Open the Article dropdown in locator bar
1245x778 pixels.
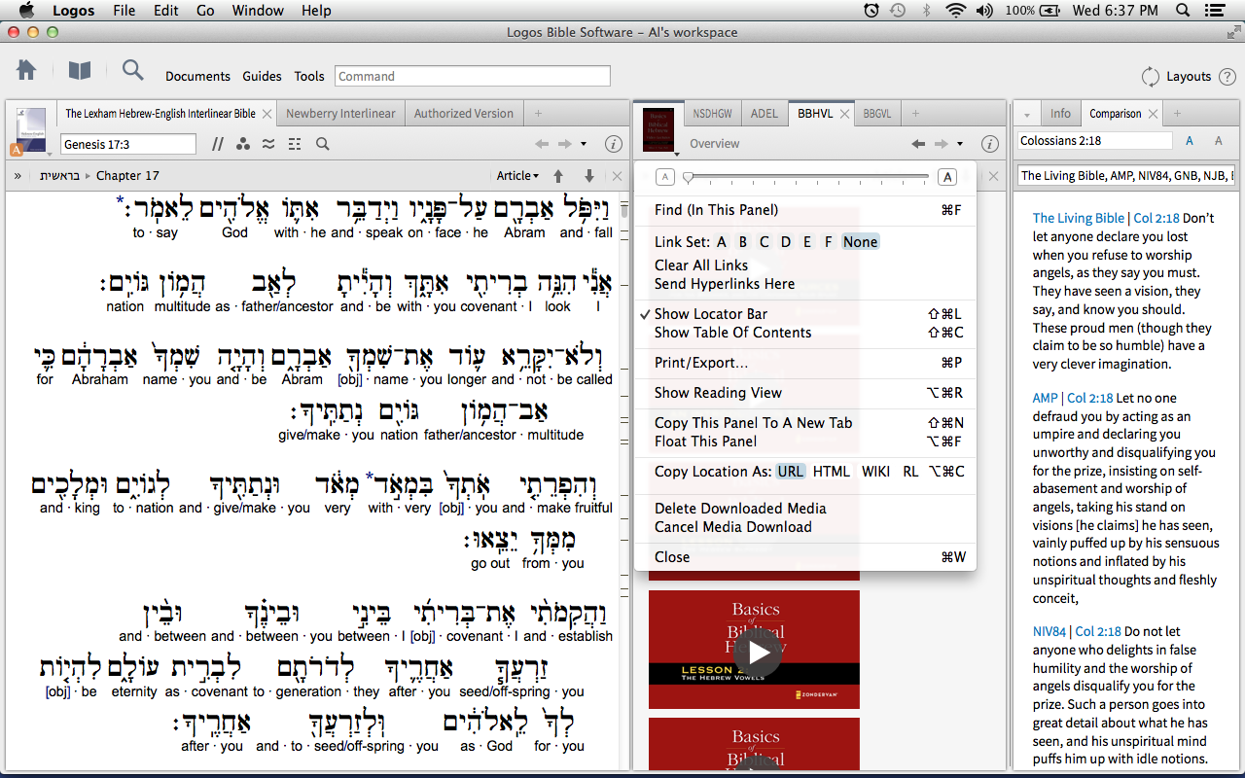[517, 176]
